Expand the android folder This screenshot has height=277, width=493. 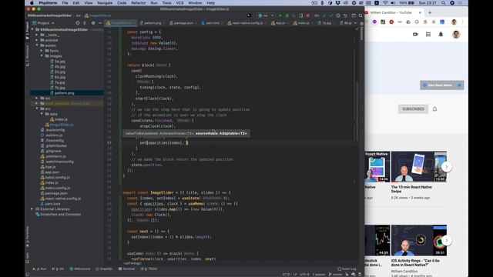click(37, 40)
